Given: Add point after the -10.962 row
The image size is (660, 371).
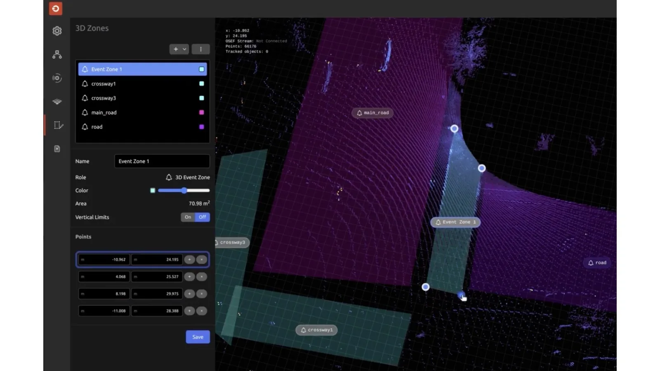Looking at the screenshot, I should tap(189, 260).
